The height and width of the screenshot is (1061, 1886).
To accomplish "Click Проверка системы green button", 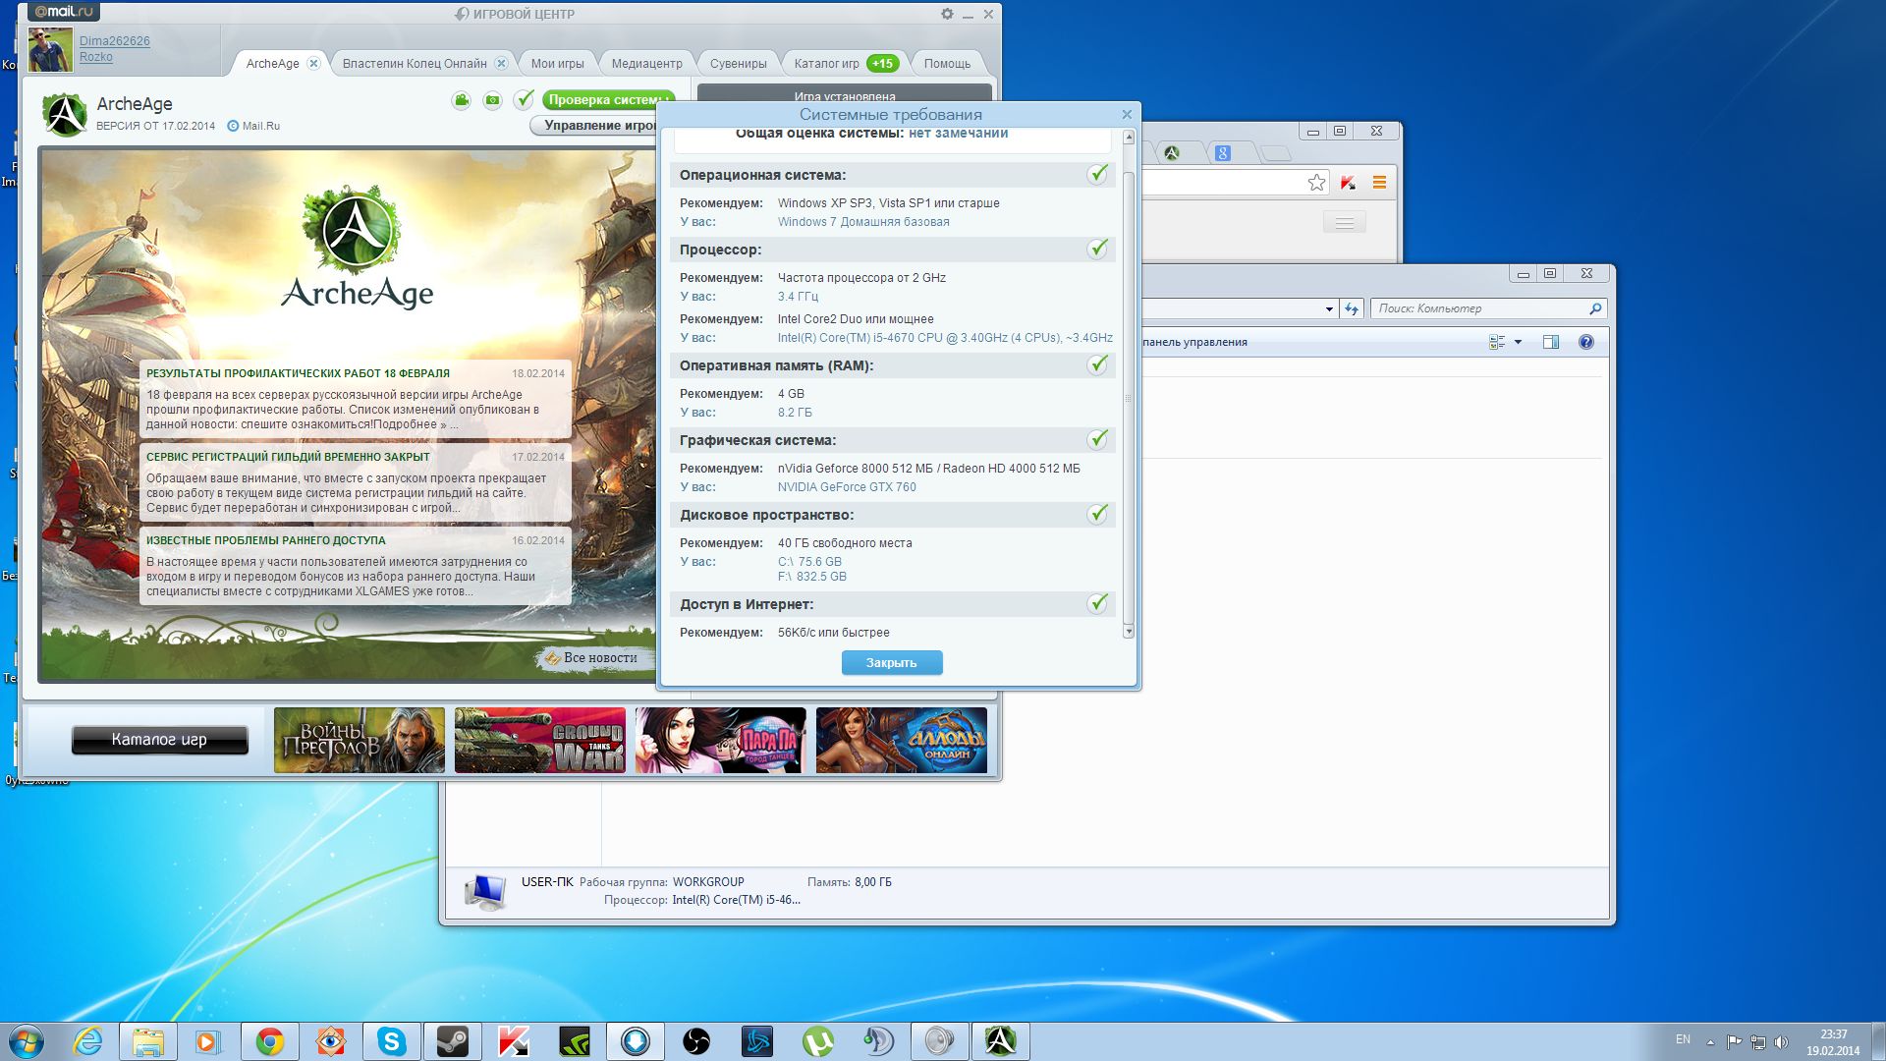I will tap(608, 99).
